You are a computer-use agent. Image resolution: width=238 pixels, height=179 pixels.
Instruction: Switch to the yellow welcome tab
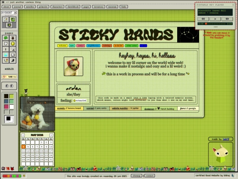(x=63, y=46)
